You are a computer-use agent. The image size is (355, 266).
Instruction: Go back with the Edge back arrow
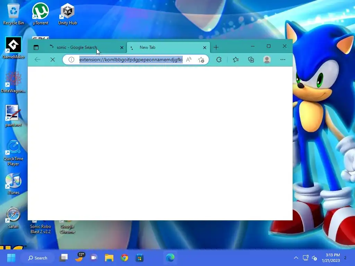point(37,60)
